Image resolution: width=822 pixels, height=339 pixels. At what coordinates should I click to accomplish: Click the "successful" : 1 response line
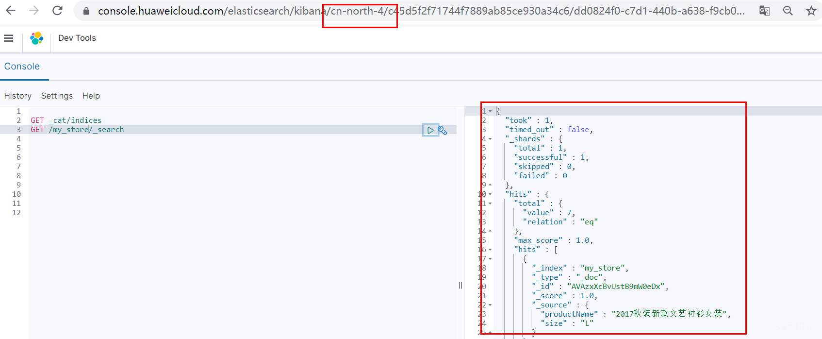[x=551, y=157]
